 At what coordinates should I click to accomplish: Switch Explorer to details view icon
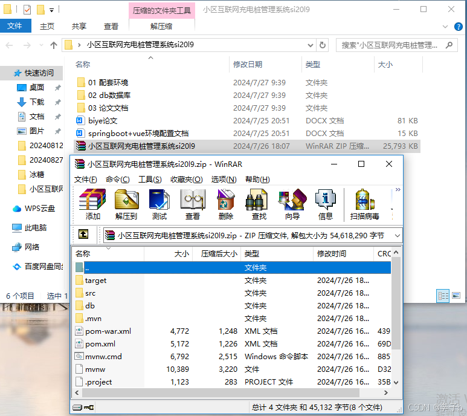point(443,296)
